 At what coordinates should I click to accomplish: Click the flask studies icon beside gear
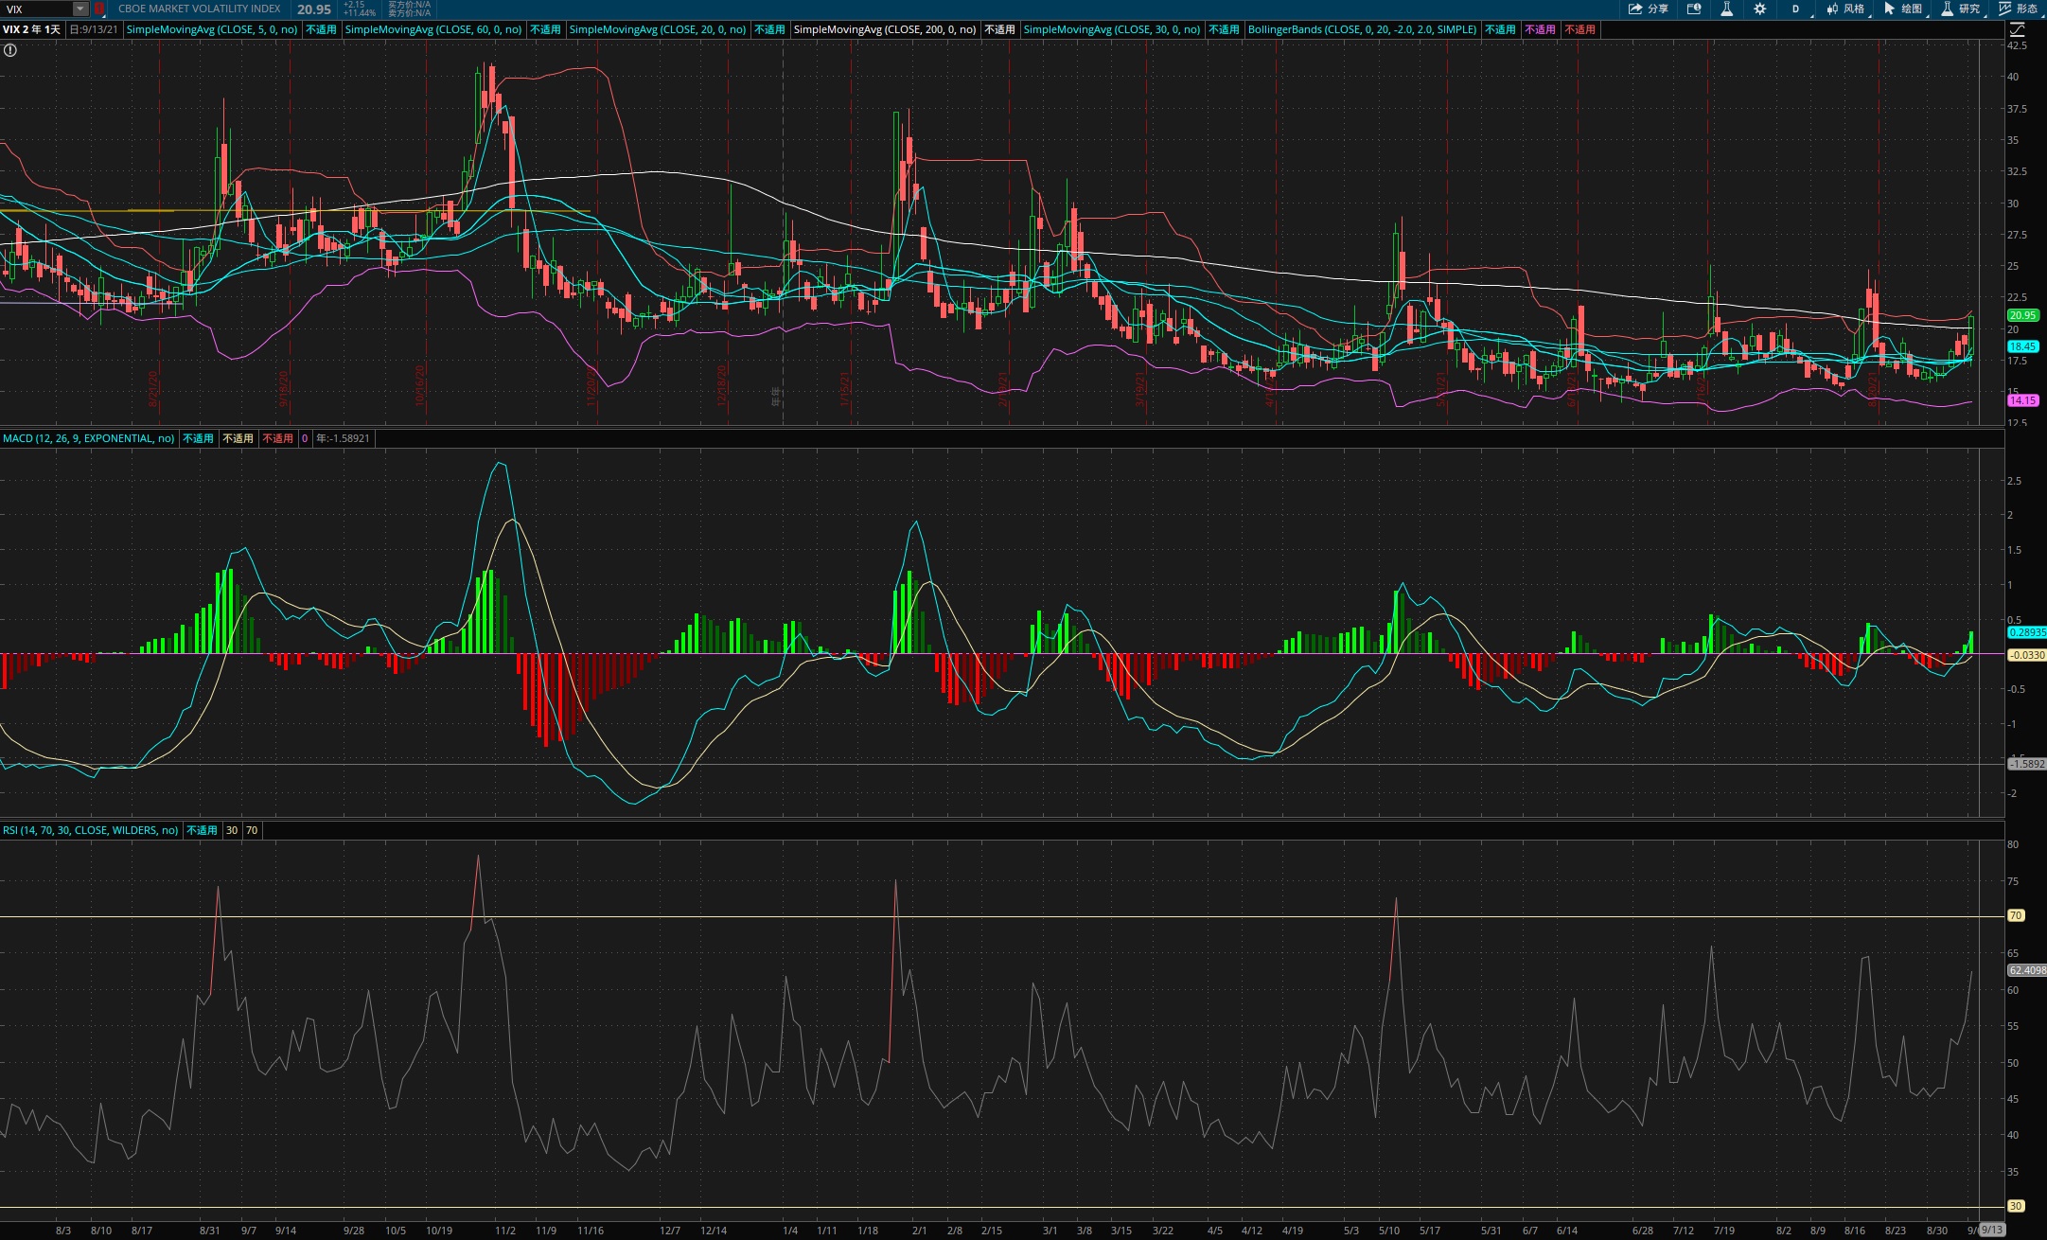(x=1726, y=9)
